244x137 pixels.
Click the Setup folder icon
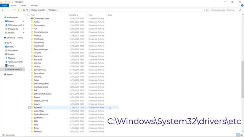pyautogui.click(x=32, y=80)
